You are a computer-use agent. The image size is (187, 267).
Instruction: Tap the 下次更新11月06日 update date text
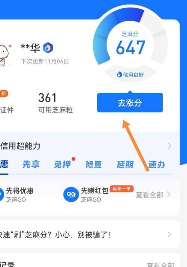pyautogui.click(x=45, y=61)
